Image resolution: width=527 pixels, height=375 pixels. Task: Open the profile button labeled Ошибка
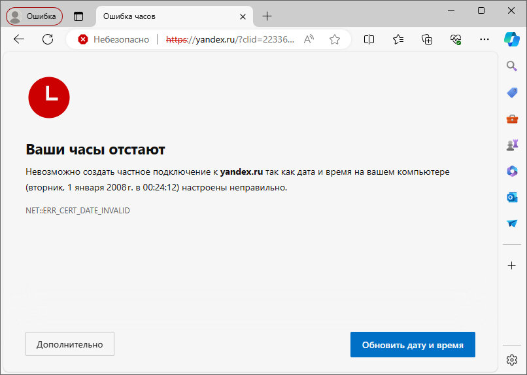[x=34, y=16]
